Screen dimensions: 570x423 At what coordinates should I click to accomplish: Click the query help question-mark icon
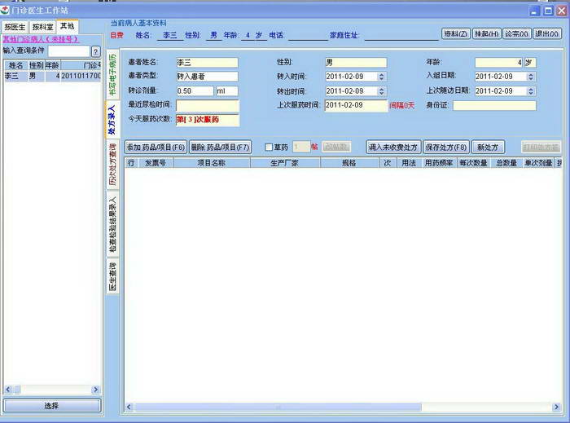click(x=95, y=51)
